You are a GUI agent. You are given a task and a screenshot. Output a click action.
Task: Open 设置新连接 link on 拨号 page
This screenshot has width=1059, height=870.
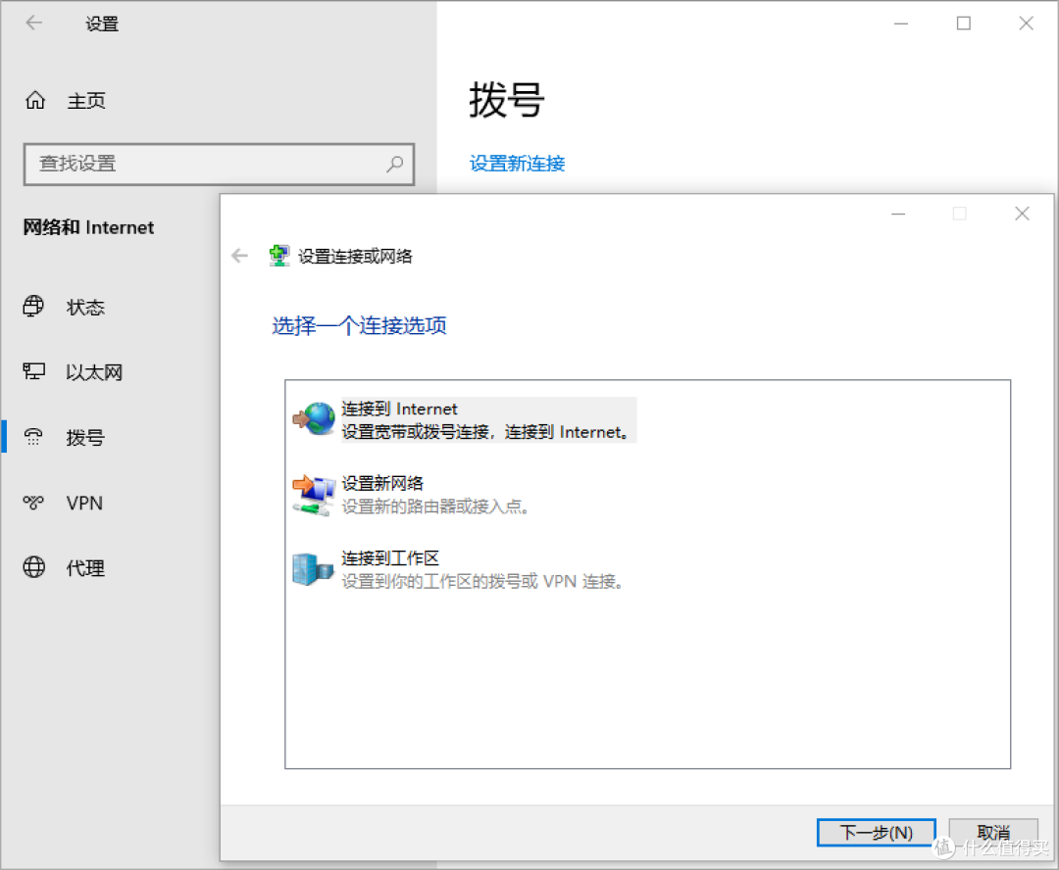517,164
